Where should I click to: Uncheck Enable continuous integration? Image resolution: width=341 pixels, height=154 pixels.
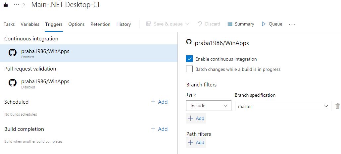(189, 59)
